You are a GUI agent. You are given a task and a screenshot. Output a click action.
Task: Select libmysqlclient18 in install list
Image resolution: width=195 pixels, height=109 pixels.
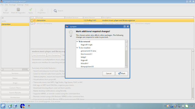(87, 67)
